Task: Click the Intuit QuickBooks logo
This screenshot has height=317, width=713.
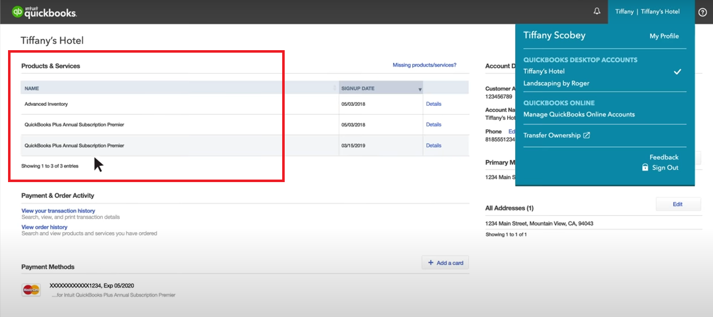Action: coord(44,12)
